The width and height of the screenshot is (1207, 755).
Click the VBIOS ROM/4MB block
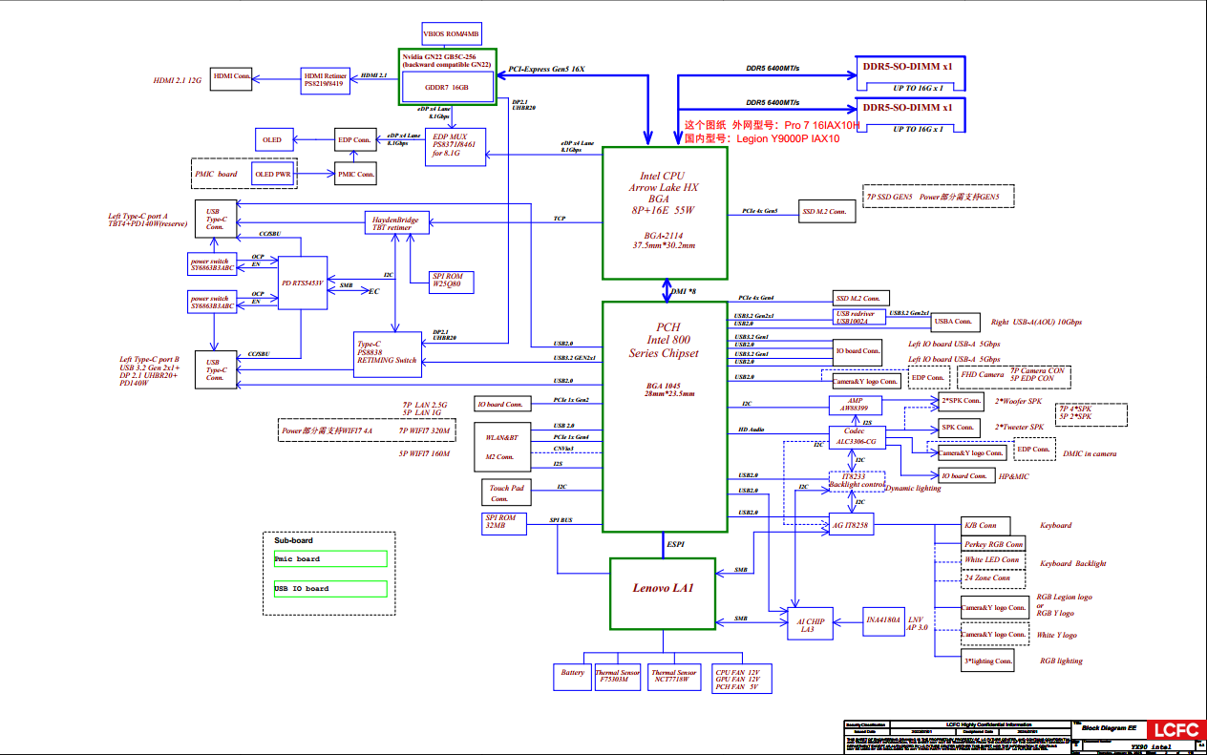pyautogui.click(x=453, y=33)
